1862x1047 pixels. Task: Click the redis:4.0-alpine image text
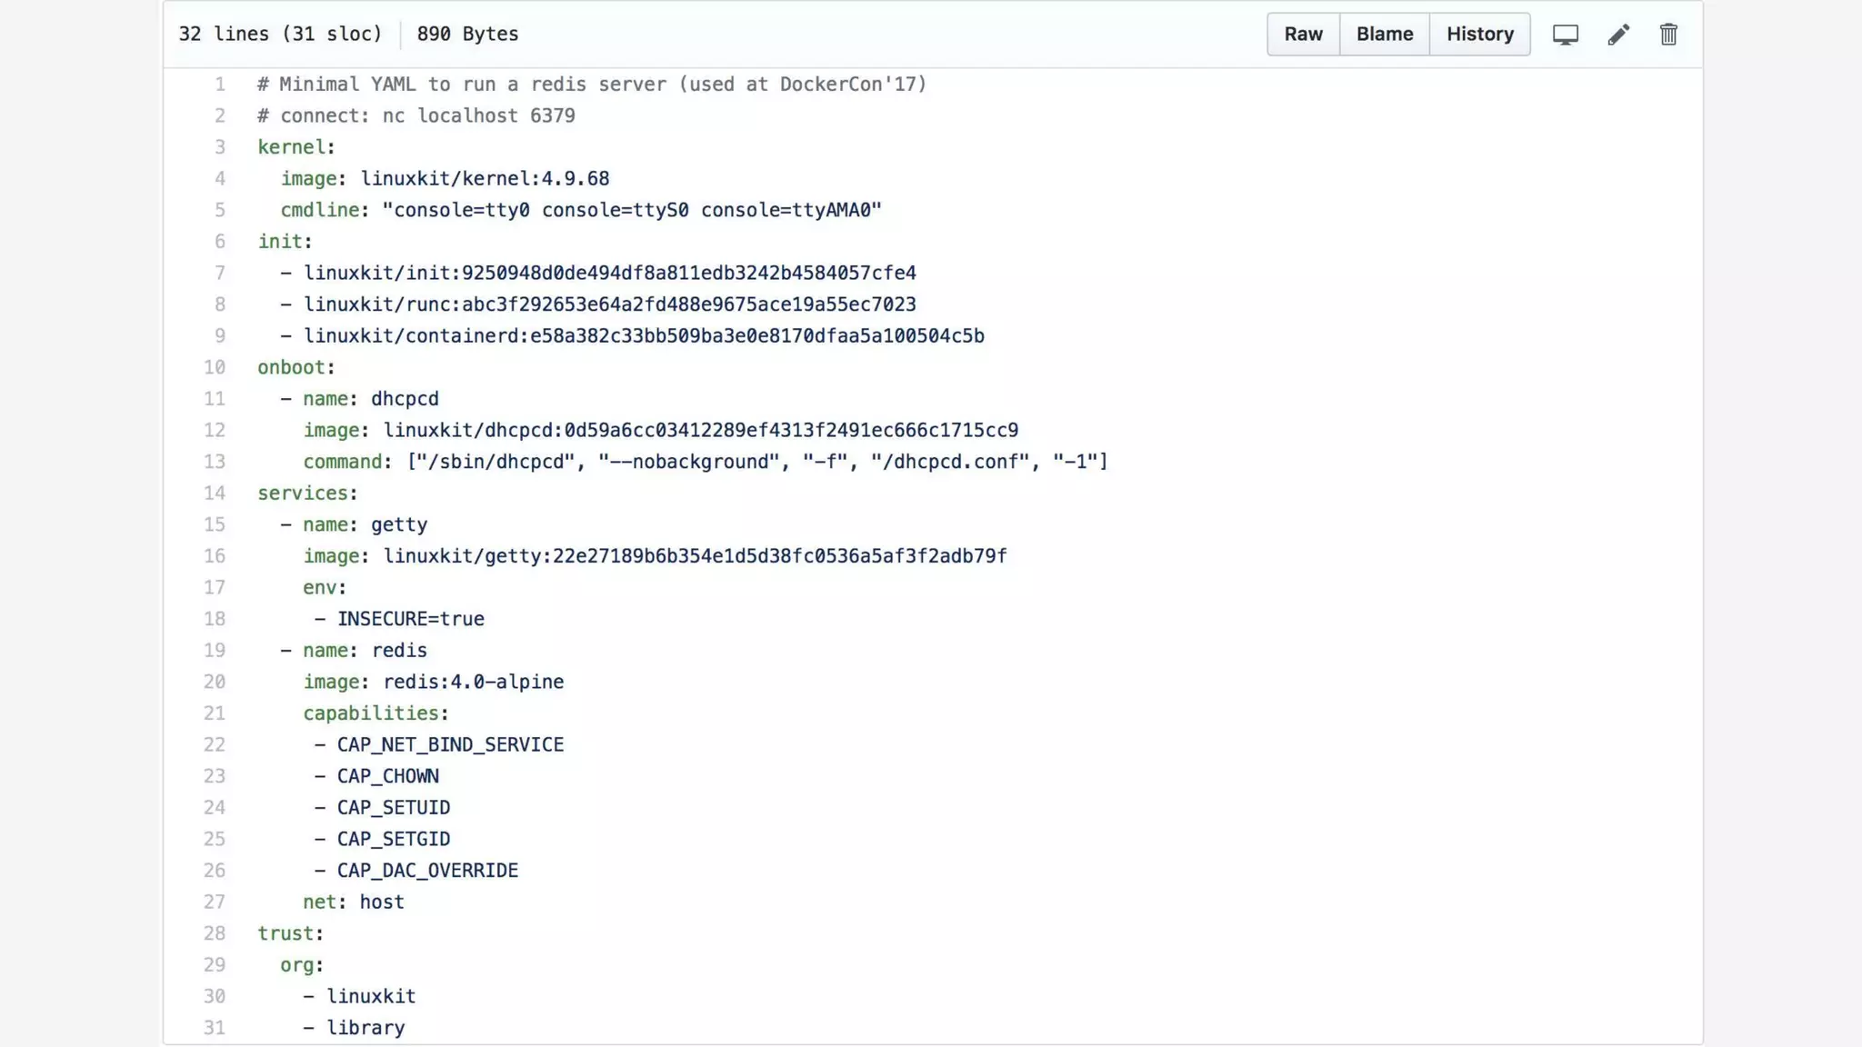coord(473,682)
